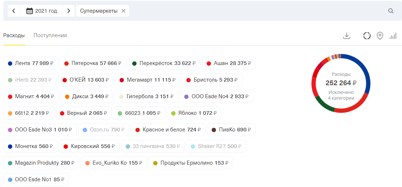
Task: Select the ООО Esde No4 chip
Action: point(216,97)
